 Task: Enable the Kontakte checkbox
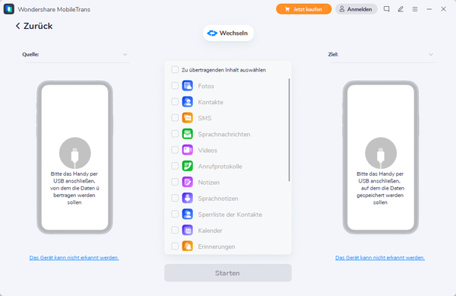click(175, 101)
